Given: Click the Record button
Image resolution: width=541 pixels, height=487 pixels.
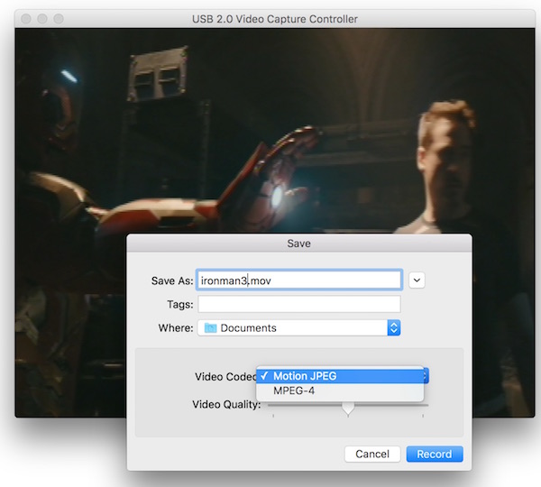Looking at the screenshot, I should pos(435,454).
